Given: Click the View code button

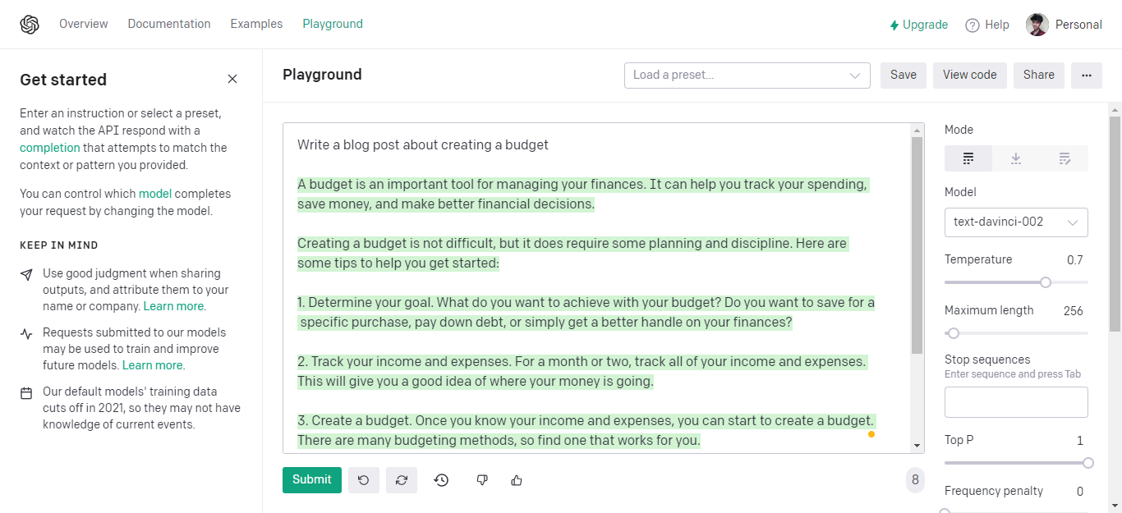Looking at the screenshot, I should pos(970,75).
